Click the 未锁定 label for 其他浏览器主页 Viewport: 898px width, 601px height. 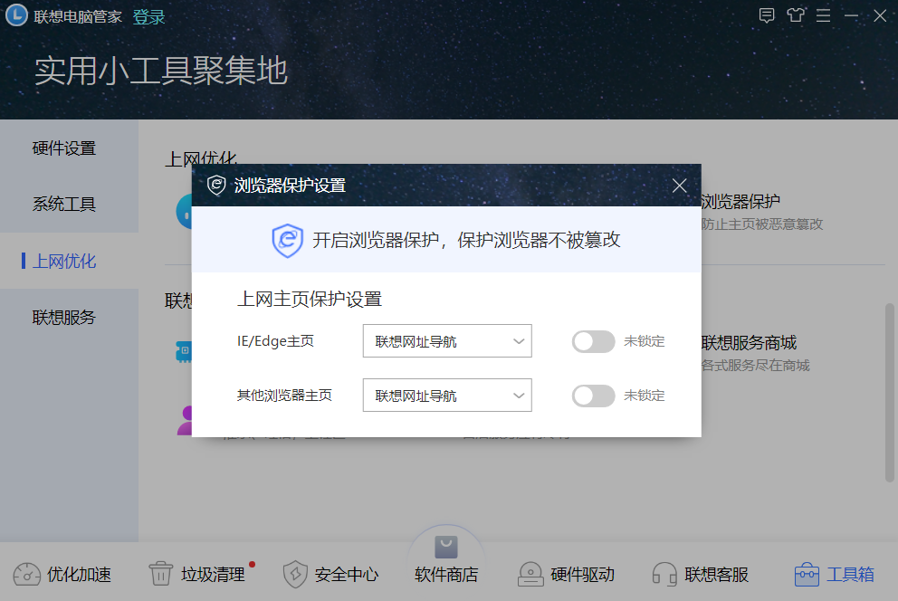(x=645, y=396)
